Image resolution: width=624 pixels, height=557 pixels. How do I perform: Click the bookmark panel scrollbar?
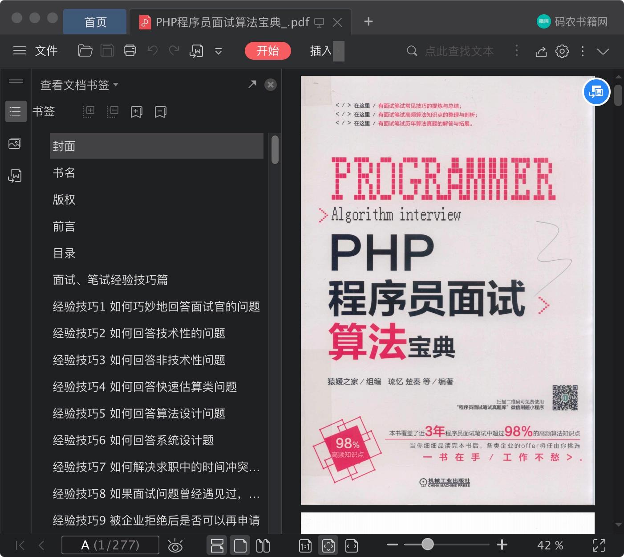tap(275, 149)
